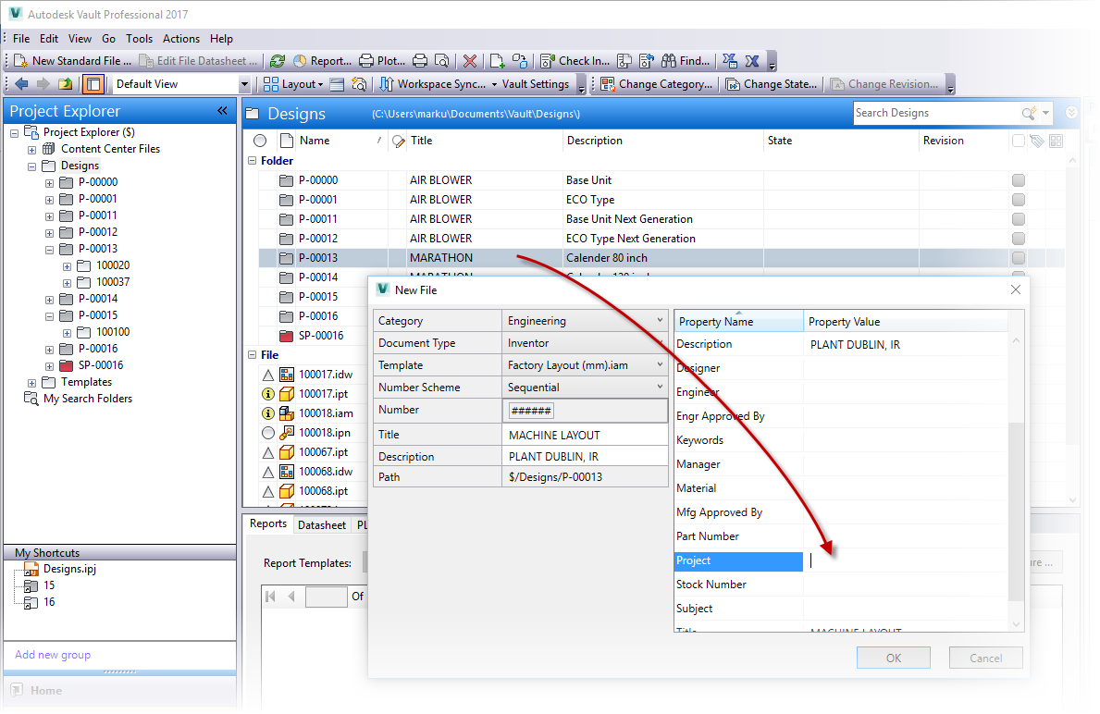Collapse the Project Explorer panel with the chevron

click(222, 110)
